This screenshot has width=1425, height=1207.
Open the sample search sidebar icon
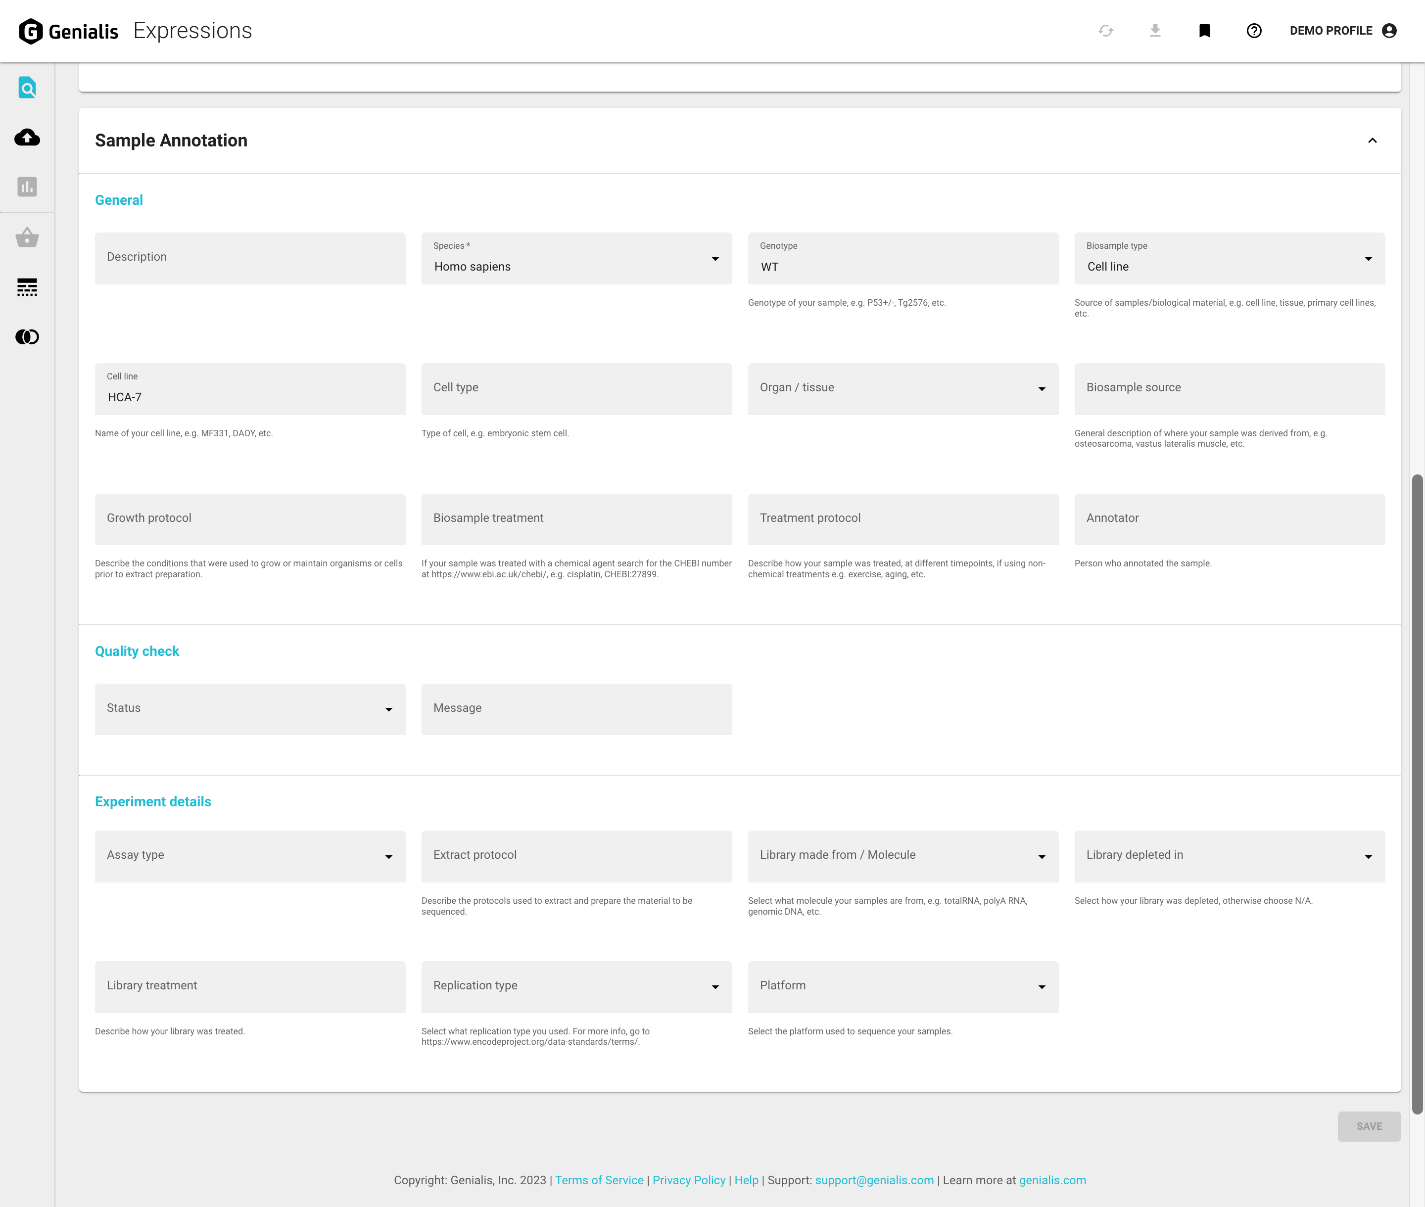click(x=27, y=88)
